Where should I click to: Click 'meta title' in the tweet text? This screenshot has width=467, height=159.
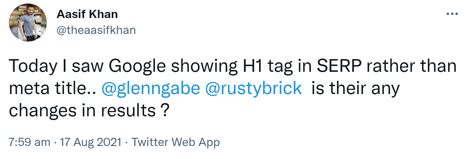[x=47, y=88]
